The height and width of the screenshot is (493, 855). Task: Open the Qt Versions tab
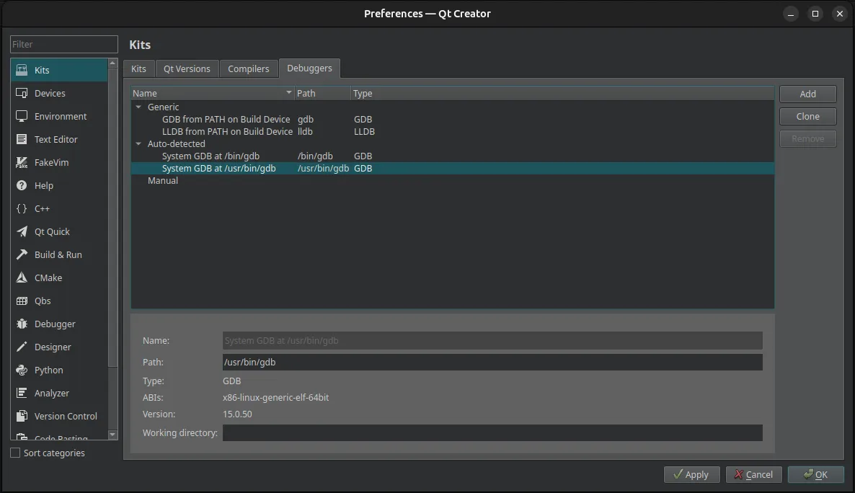coord(187,68)
